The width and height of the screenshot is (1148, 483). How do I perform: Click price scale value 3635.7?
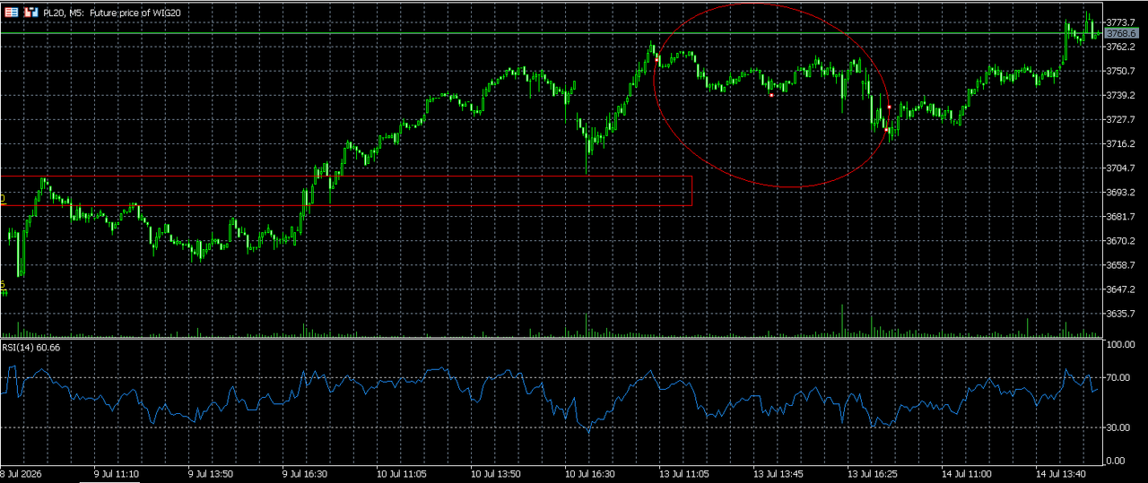pyautogui.click(x=1121, y=314)
